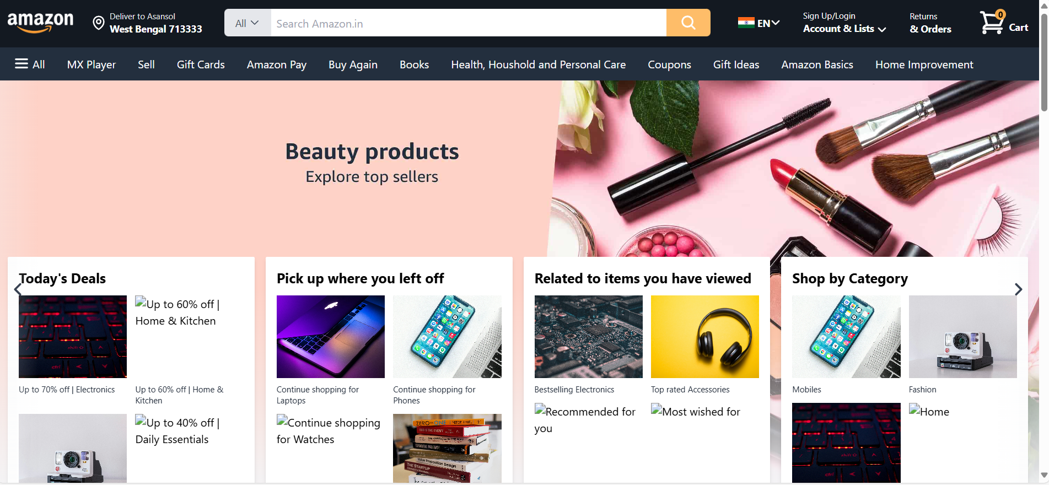Open the hamburger All menu
The width and height of the screenshot is (1049, 485).
click(x=30, y=64)
